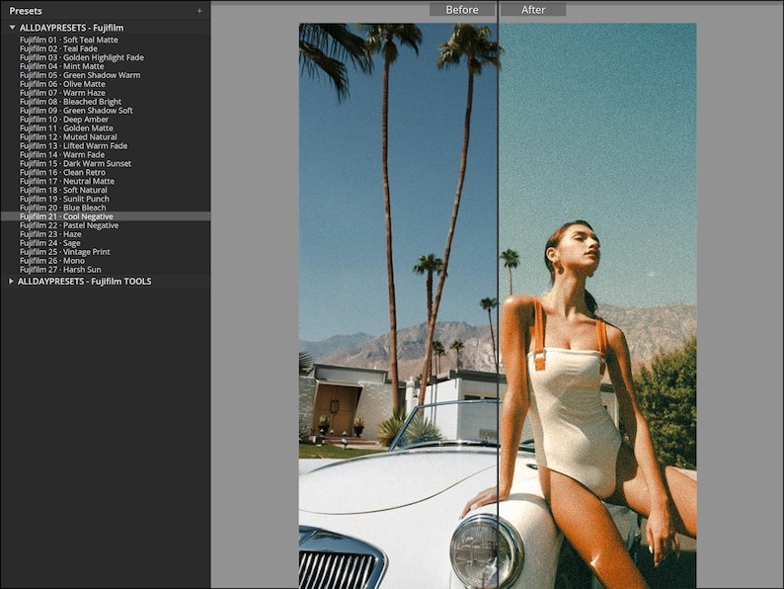Select the Before view label

(x=462, y=10)
